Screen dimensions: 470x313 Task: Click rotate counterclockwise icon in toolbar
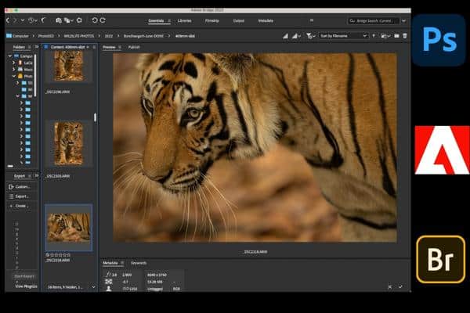pyautogui.click(x=95, y=20)
